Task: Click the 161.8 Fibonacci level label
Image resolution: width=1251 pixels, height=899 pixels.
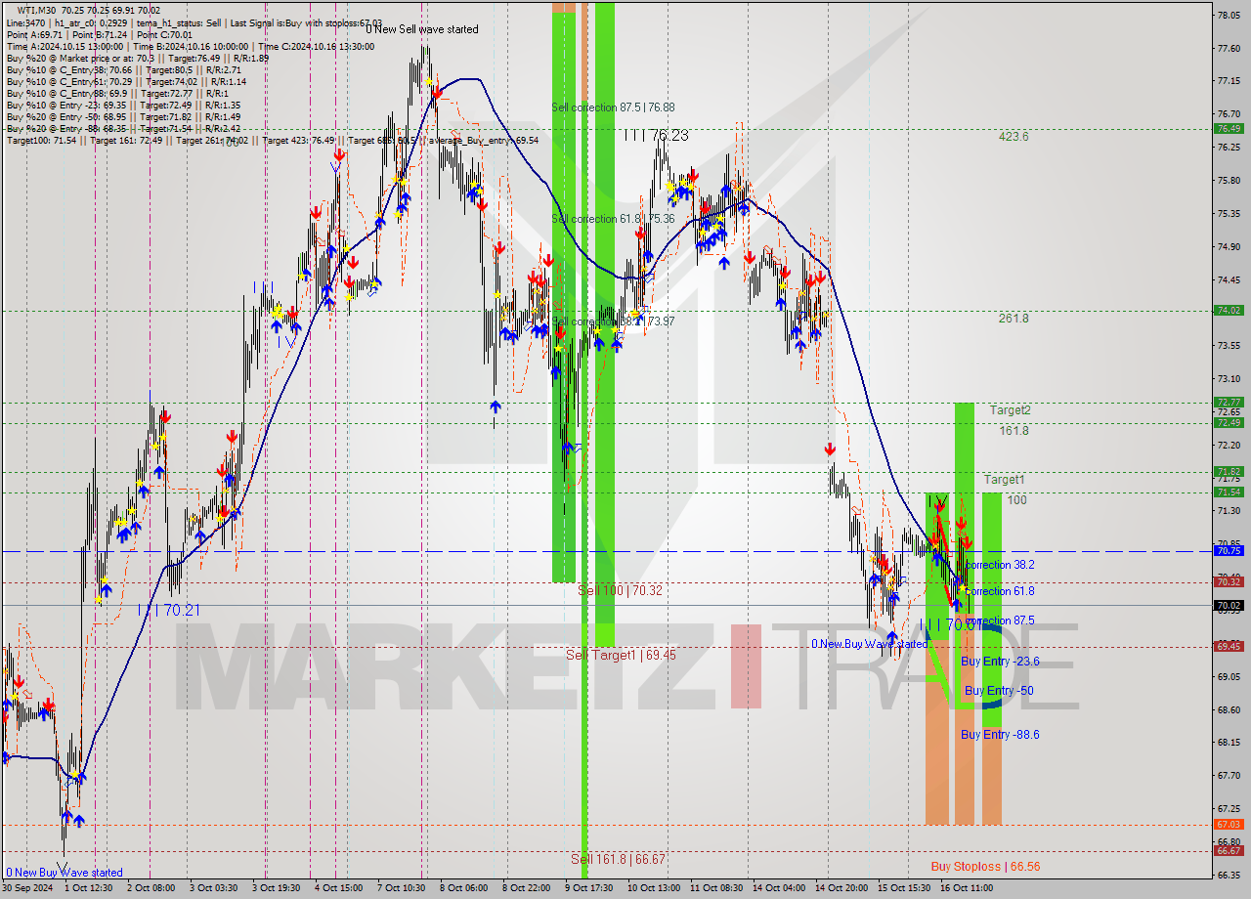Action: point(1014,431)
